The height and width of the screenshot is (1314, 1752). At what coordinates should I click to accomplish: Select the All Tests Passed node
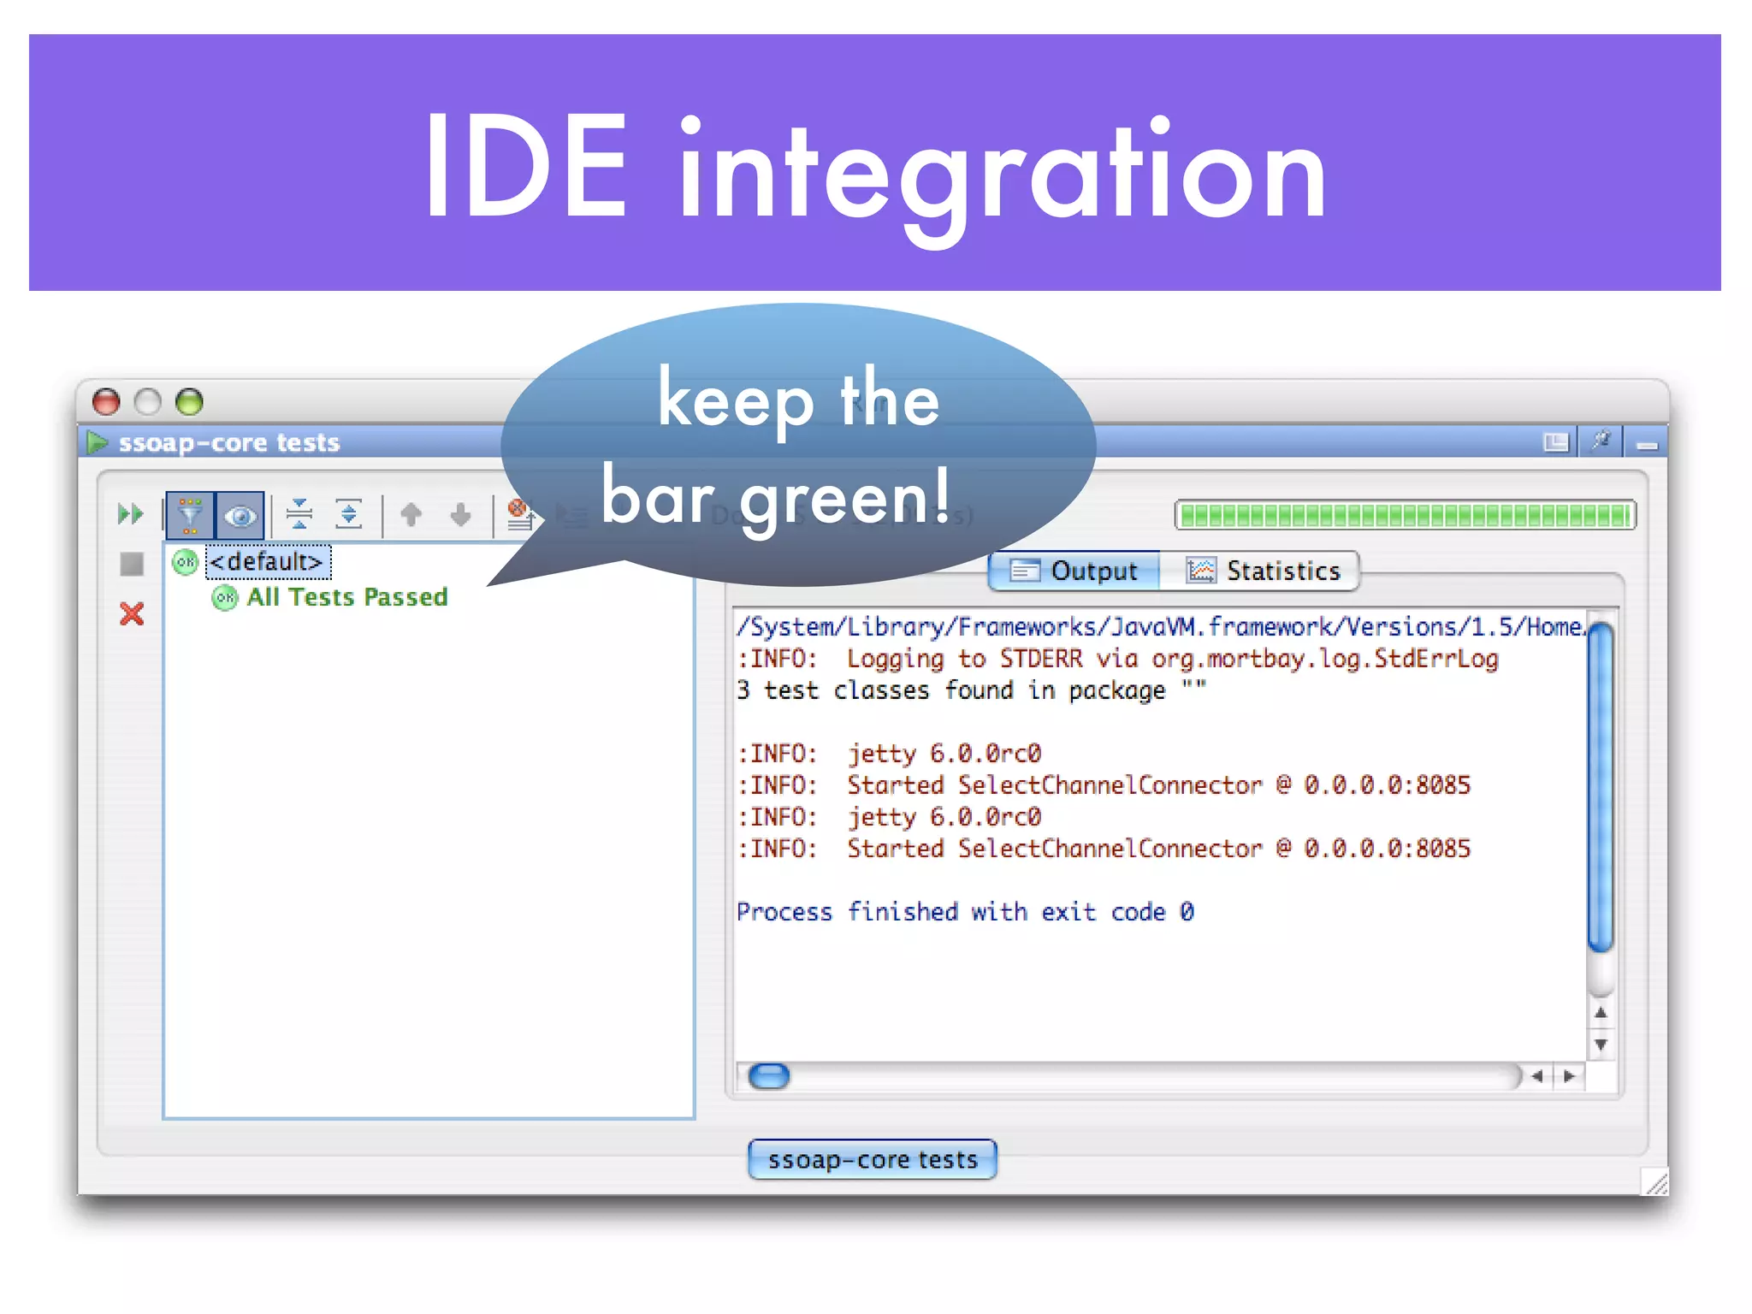click(346, 597)
